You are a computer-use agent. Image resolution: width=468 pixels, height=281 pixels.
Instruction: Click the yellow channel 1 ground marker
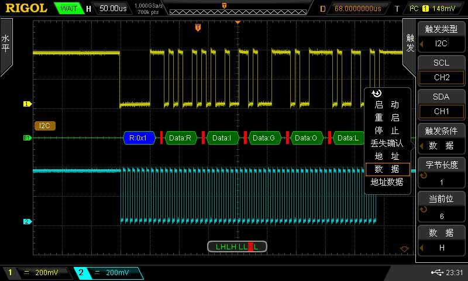point(26,104)
